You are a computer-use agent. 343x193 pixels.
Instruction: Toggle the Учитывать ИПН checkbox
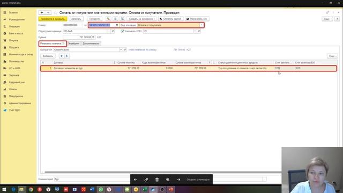point(123,31)
